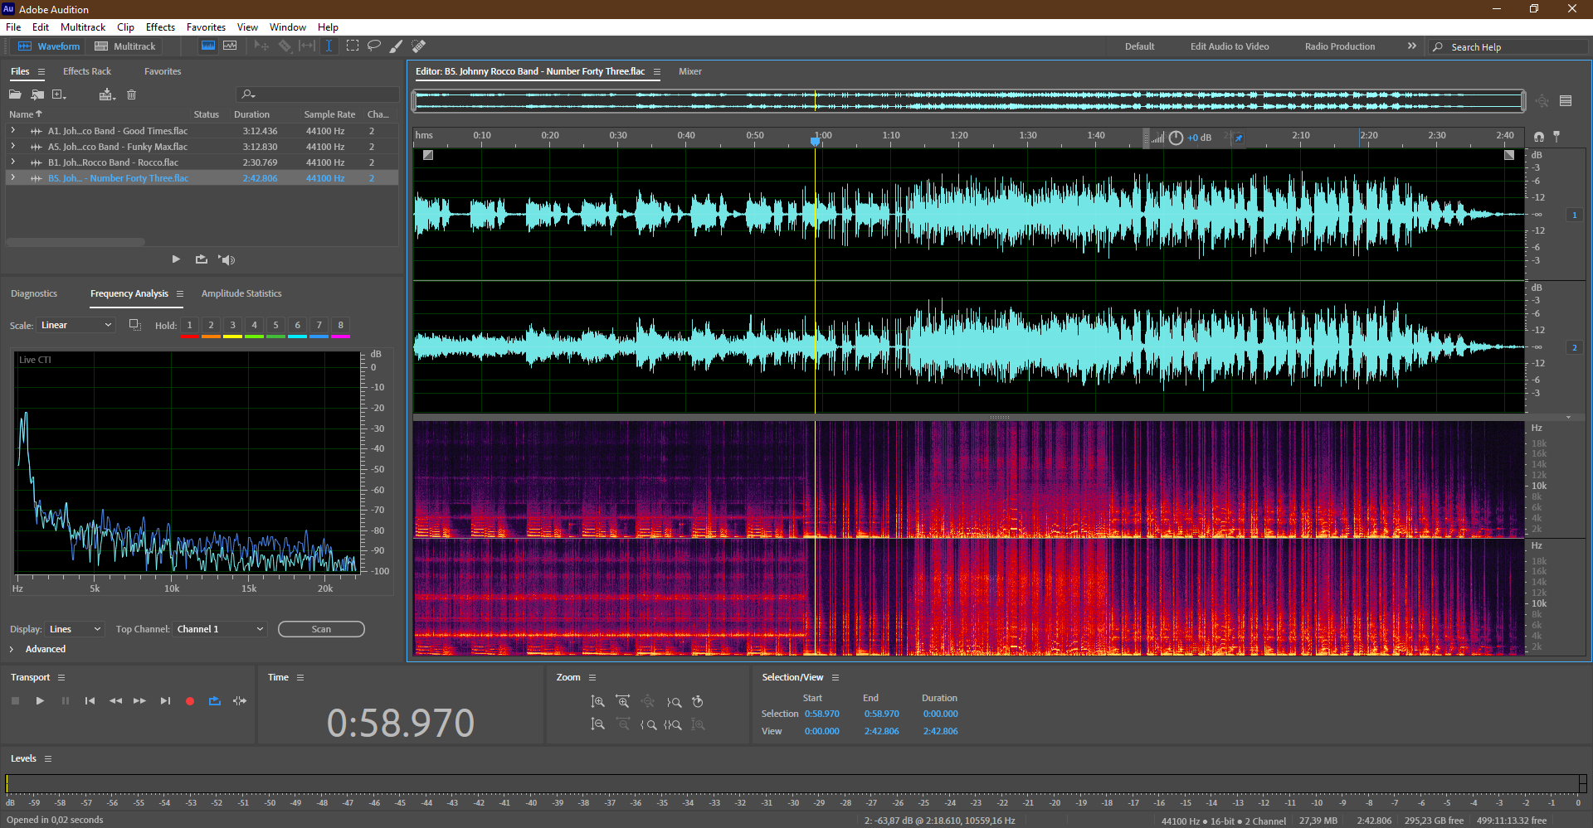This screenshot has width=1593, height=828.
Task: Select the Lasso Selection tool
Action: [x=374, y=46]
